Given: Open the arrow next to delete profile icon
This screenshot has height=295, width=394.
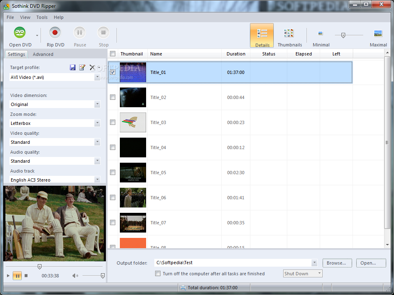Looking at the screenshot, I should [99, 67].
